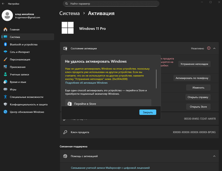Open "Специальные возможности" section
This screenshot has height=171, width=222.
point(28,97)
